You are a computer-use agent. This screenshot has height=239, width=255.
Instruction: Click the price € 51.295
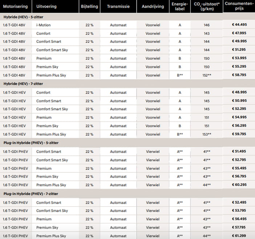coord(239,49)
